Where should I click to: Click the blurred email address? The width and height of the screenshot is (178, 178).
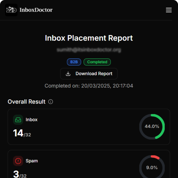89,50
